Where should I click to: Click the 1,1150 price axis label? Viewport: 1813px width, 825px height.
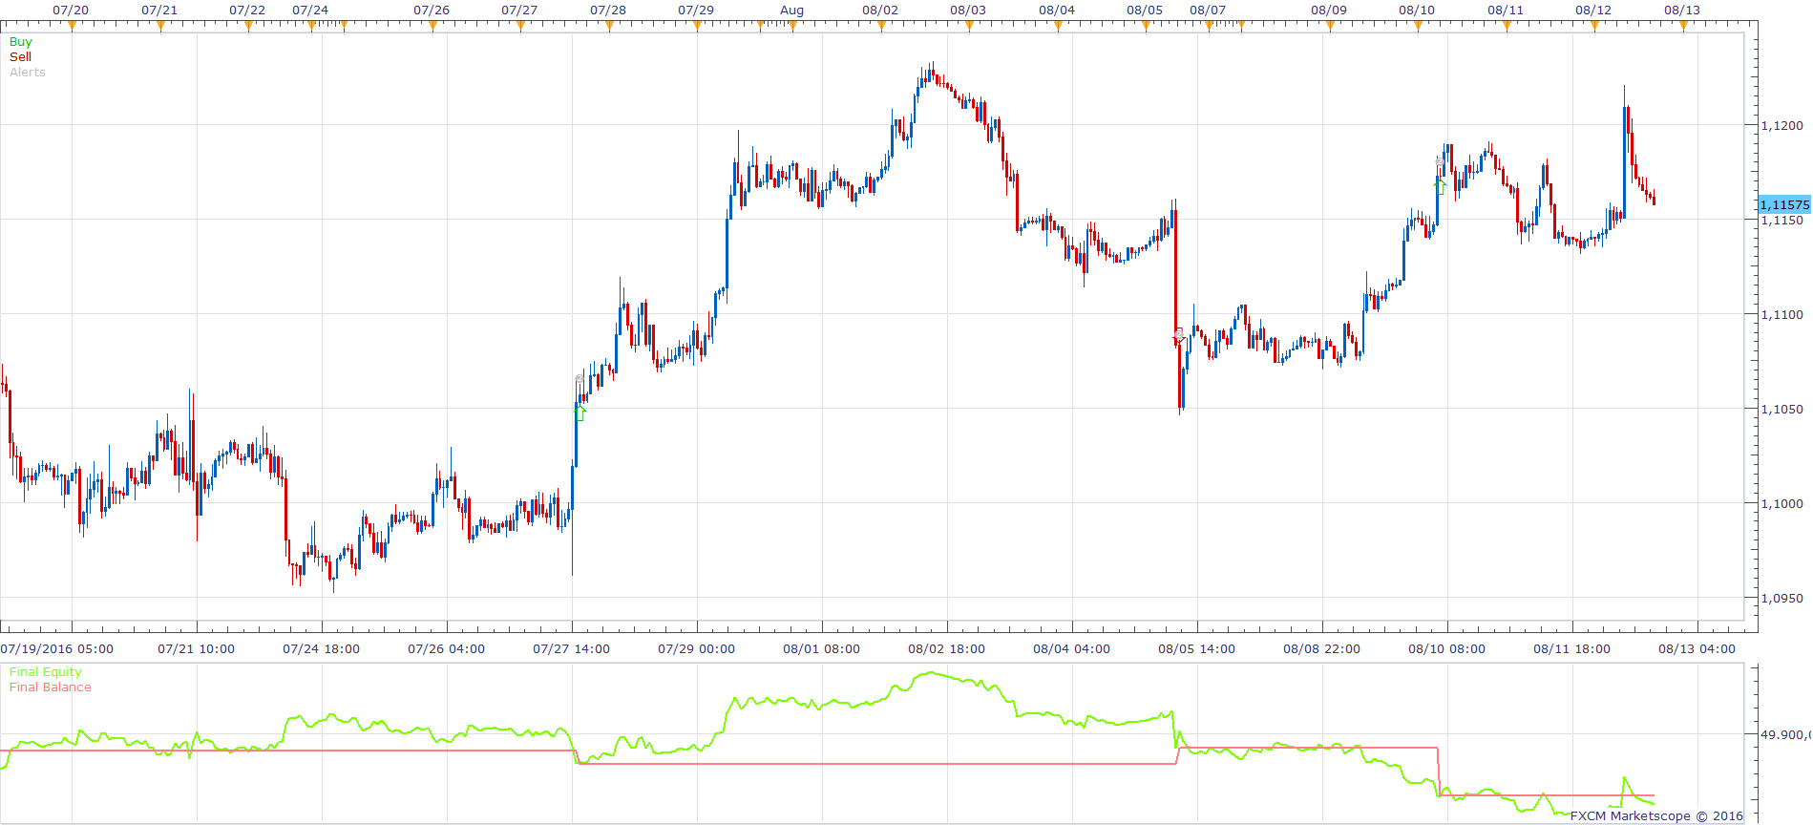click(x=1782, y=221)
